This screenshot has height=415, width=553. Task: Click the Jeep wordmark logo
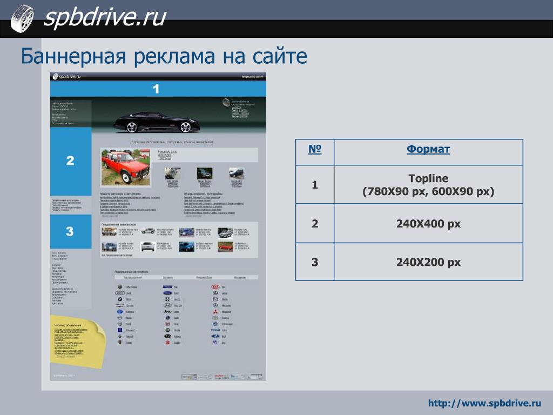(167, 312)
